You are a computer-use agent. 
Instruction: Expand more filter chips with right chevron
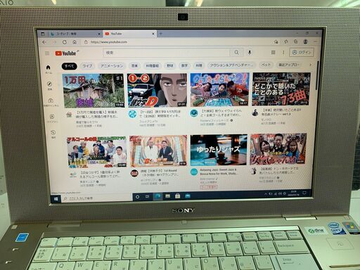click(x=311, y=65)
